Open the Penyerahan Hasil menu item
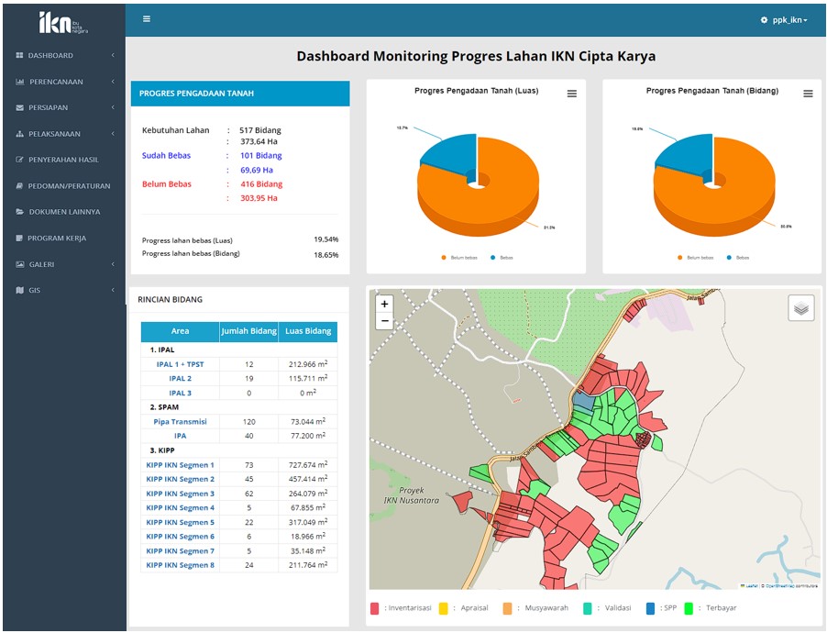 pos(62,160)
